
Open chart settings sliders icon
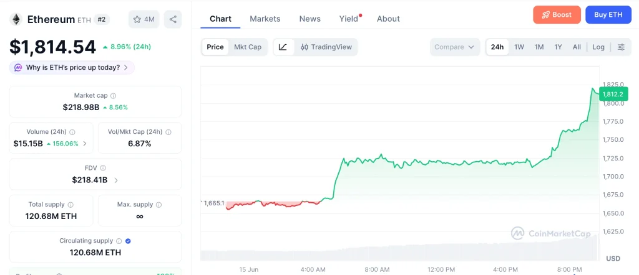(621, 47)
